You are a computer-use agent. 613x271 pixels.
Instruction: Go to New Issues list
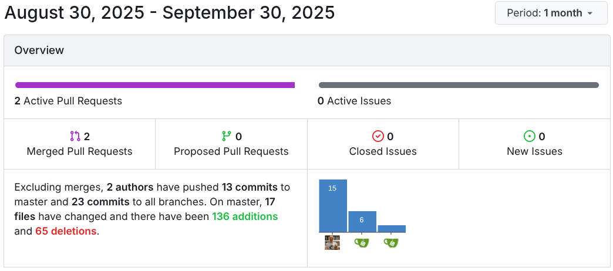click(534, 151)
